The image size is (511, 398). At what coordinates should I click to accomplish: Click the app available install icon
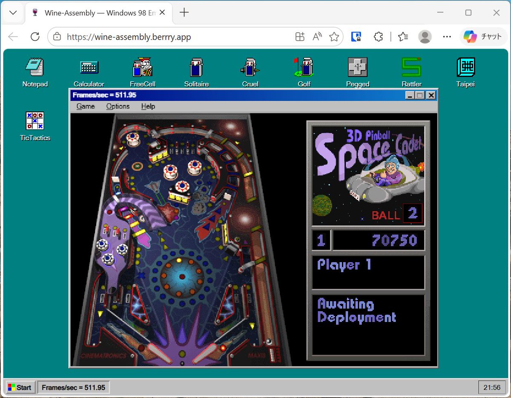point(300,37)
